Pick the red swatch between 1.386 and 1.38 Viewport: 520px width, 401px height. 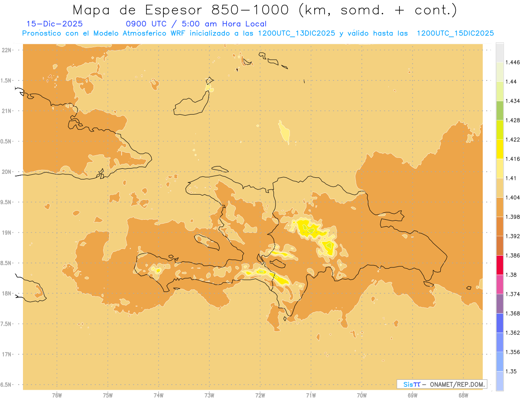pos(500,265)
